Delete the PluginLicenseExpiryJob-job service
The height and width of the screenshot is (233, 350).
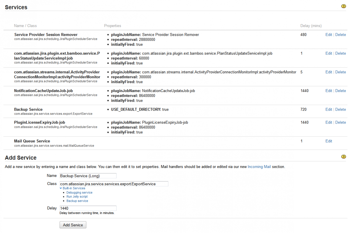pyautogui.click(x=340, y=122)
